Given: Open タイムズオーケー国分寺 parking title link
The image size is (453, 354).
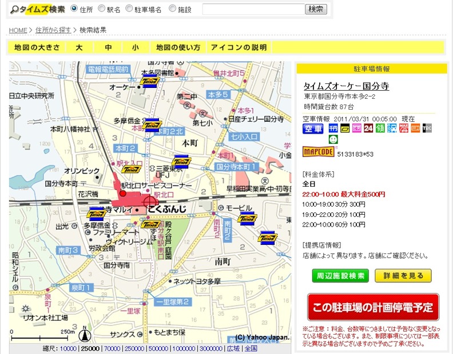Looking at the screenshot, I should [x=347, y=86].
